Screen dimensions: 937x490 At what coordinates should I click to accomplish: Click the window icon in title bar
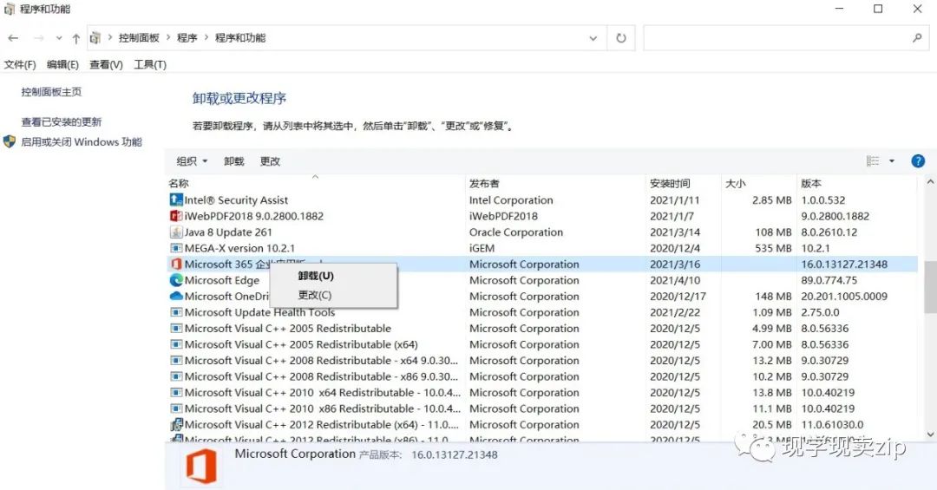(x=10, y=9)
